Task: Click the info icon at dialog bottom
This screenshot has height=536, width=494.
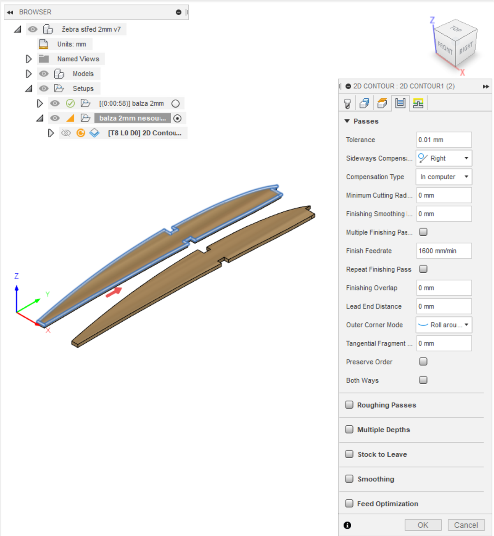Action: (348, 525)
